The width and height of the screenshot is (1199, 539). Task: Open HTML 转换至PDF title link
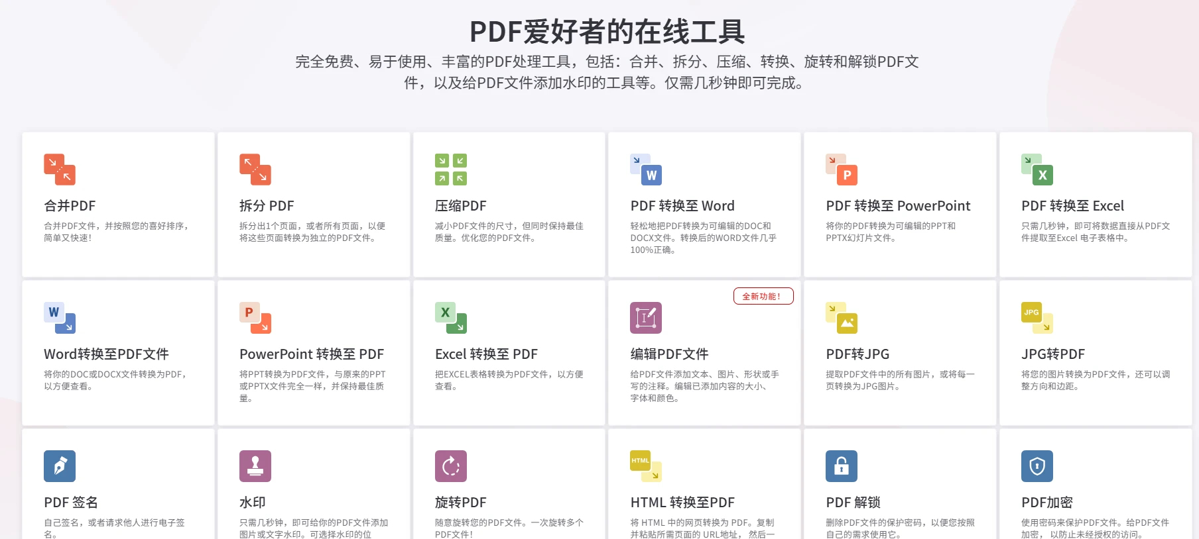pyautogui.click(x=682, y=503)
